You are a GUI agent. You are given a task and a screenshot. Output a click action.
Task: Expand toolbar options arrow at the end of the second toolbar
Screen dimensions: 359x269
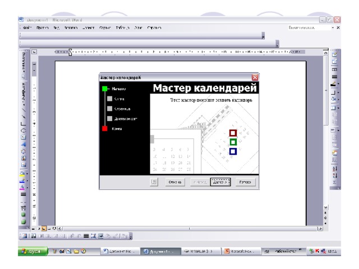(x=278, y=43)
